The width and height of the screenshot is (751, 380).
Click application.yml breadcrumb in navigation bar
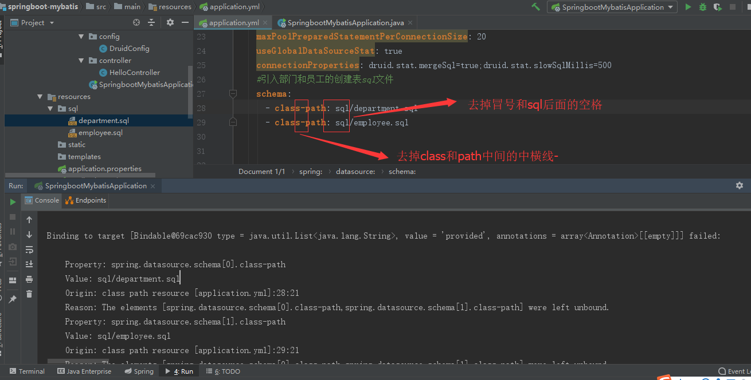(229, 7)
